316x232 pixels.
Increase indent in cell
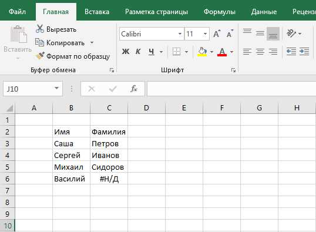304,52
